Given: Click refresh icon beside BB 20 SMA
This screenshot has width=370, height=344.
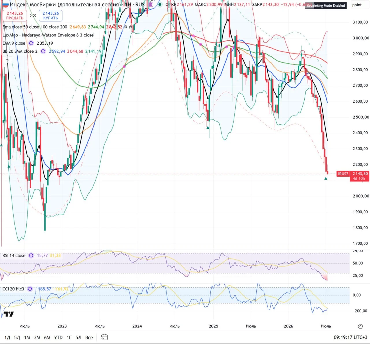Looking at the screenshot, I should click(43, 51).
